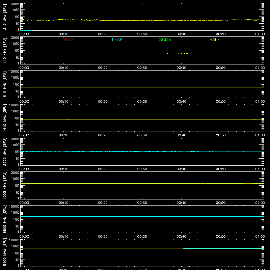This screenshot has width=270, height=270.
Task: Select the '410 MHz [SFU]' axis title
Action: pyautogui.click(x=4, y=50)
